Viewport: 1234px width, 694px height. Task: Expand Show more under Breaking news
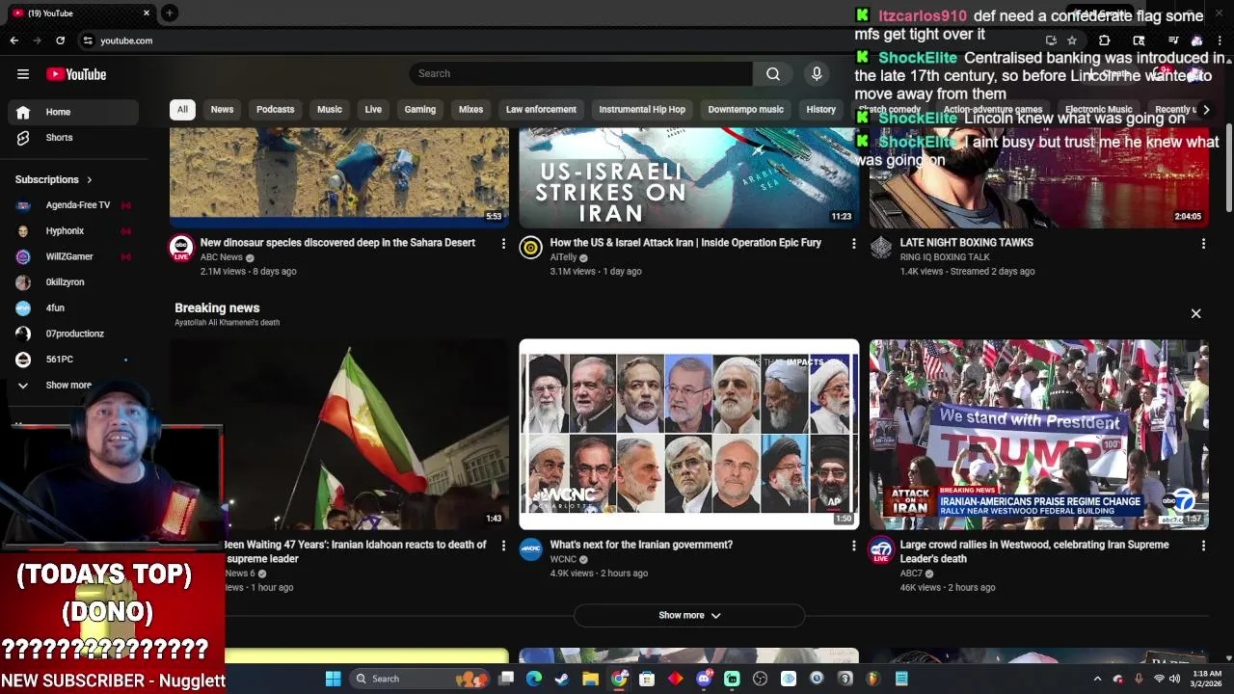(689, 615)
